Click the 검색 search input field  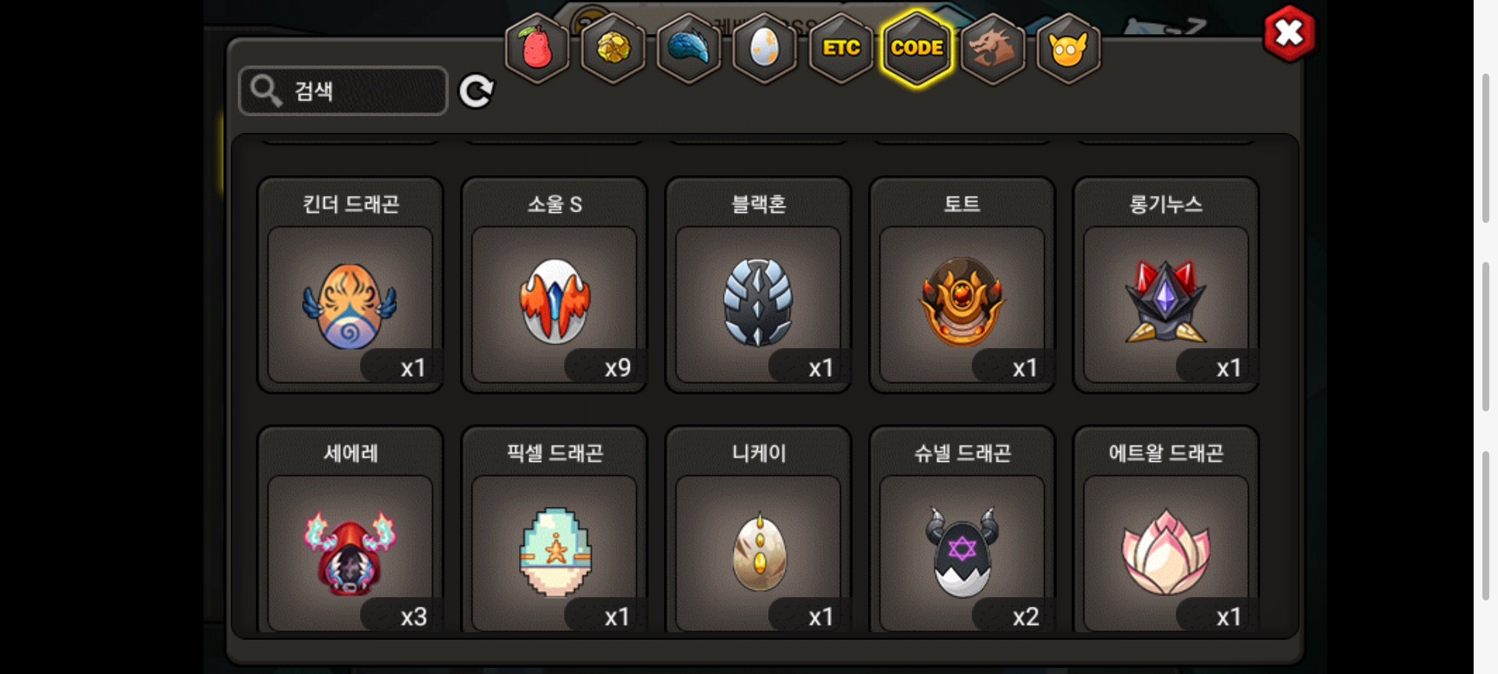tap(343, 91)
